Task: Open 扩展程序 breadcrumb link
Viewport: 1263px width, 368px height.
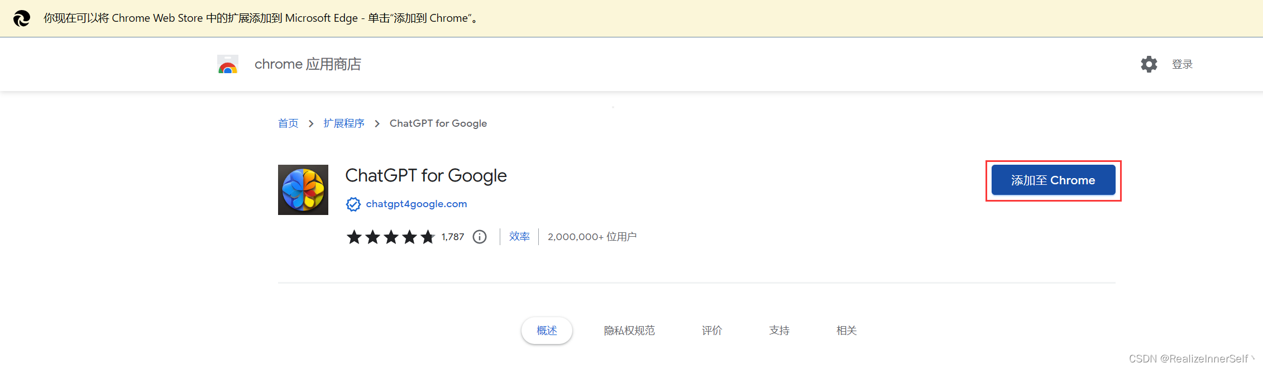Action: (x=344, y=123)
